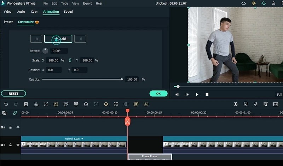Open the Edit adjustment sliders icon
The height and width of the screenshot is (166, 283).
(x=116, y=104)
